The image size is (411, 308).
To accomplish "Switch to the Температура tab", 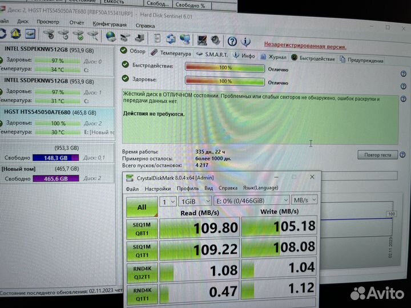I will coord(171,53).
